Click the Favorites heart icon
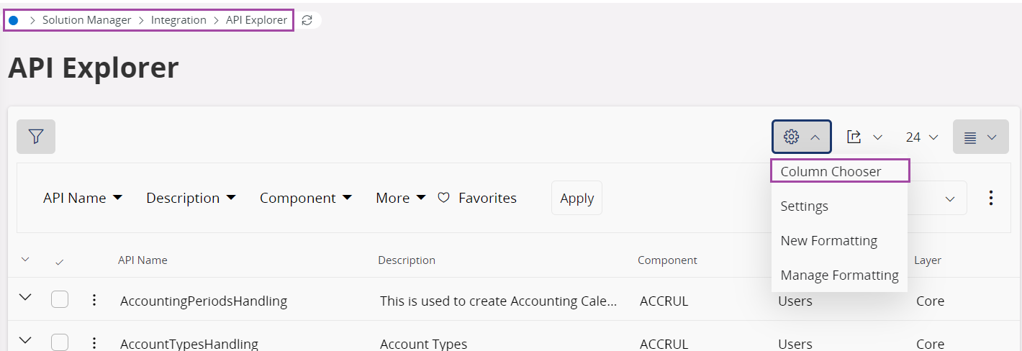The height and width of the screenshot is (351, 1022). point(444,198)
